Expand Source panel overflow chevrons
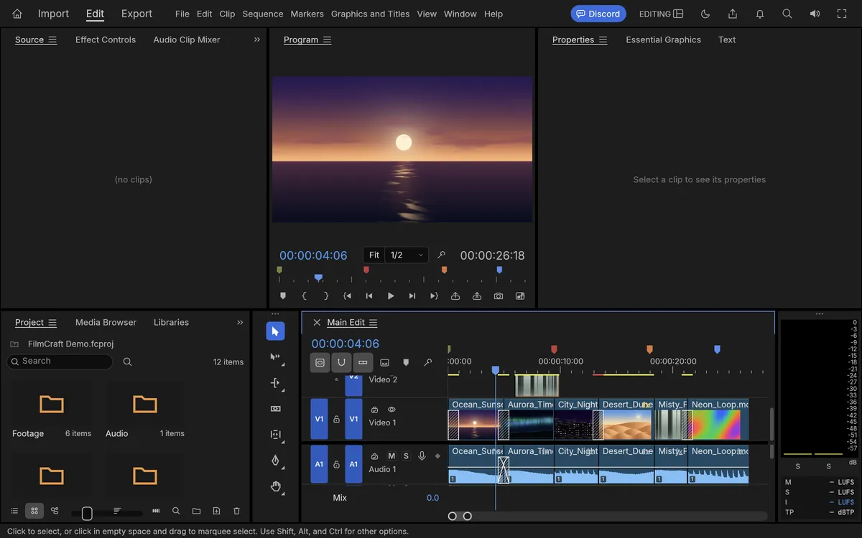This screenshot has height=538, width=862. coord(257,39)
